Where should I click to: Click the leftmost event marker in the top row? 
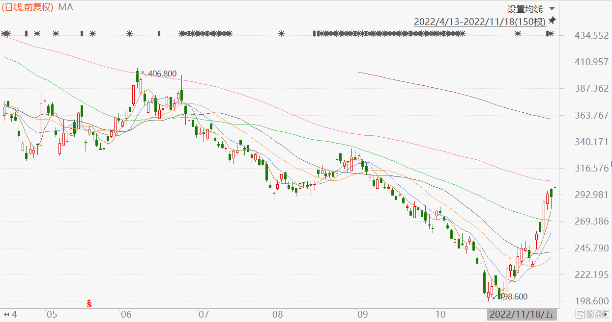tap(6, 34)
